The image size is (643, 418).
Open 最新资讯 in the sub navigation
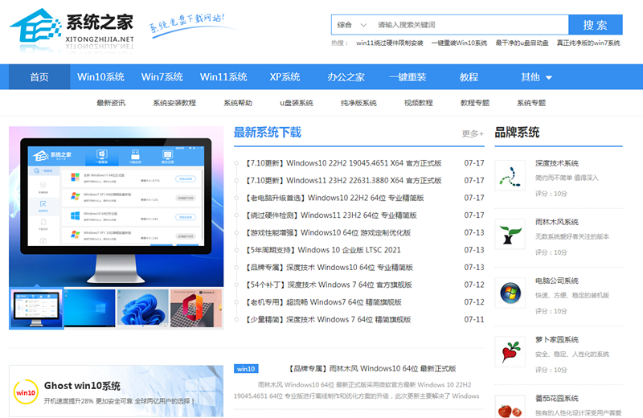[x=111, y=103]
